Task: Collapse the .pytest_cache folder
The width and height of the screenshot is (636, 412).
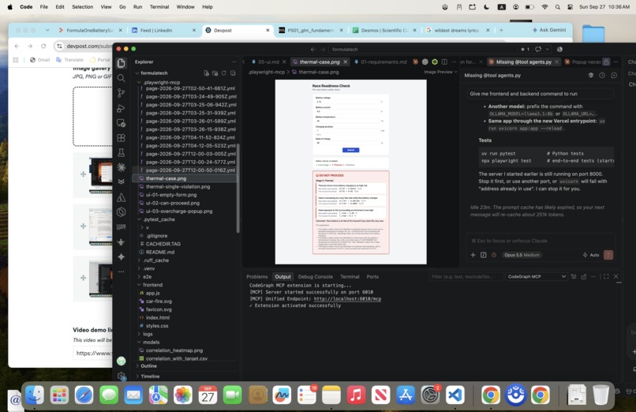Action: pos(139,219)
